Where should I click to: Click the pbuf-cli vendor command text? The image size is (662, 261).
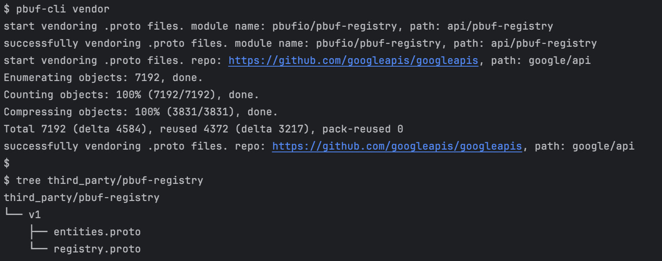point(62,9)
